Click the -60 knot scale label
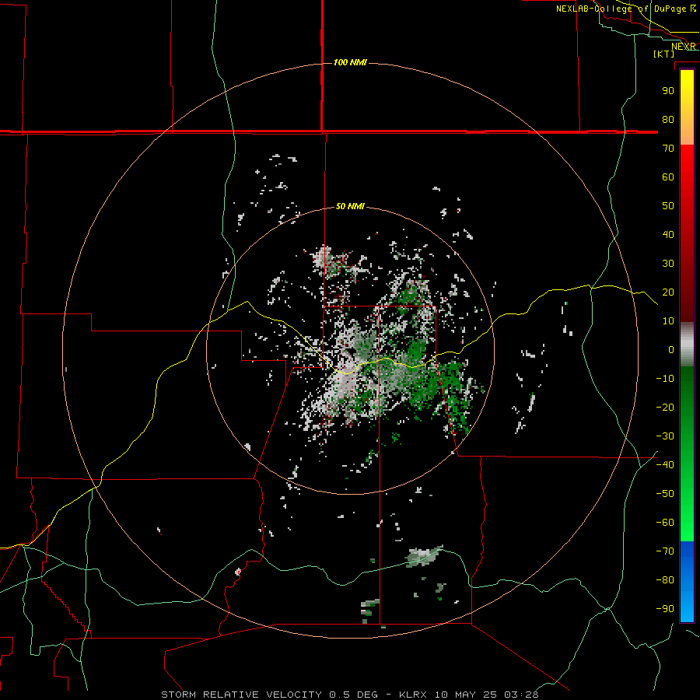This screenshot has height=700, width=700. click(665, 523)
